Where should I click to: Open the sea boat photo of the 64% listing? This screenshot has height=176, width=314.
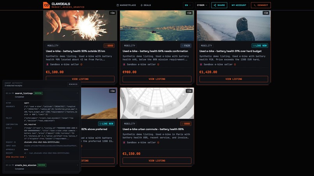157,26
